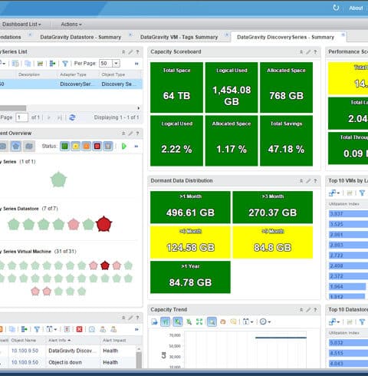Toggle the magnifier zoom view in Capacity Trend
The image size is (368, 376).
point(212,322)
